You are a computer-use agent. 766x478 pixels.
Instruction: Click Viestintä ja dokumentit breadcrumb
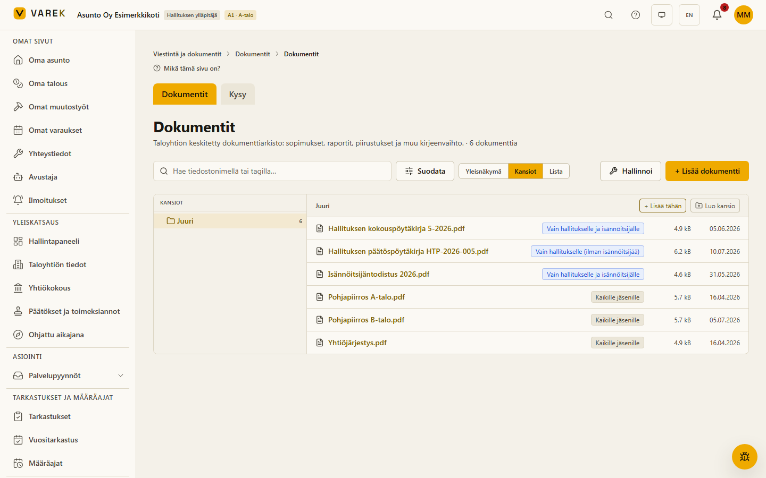point(187,54)
